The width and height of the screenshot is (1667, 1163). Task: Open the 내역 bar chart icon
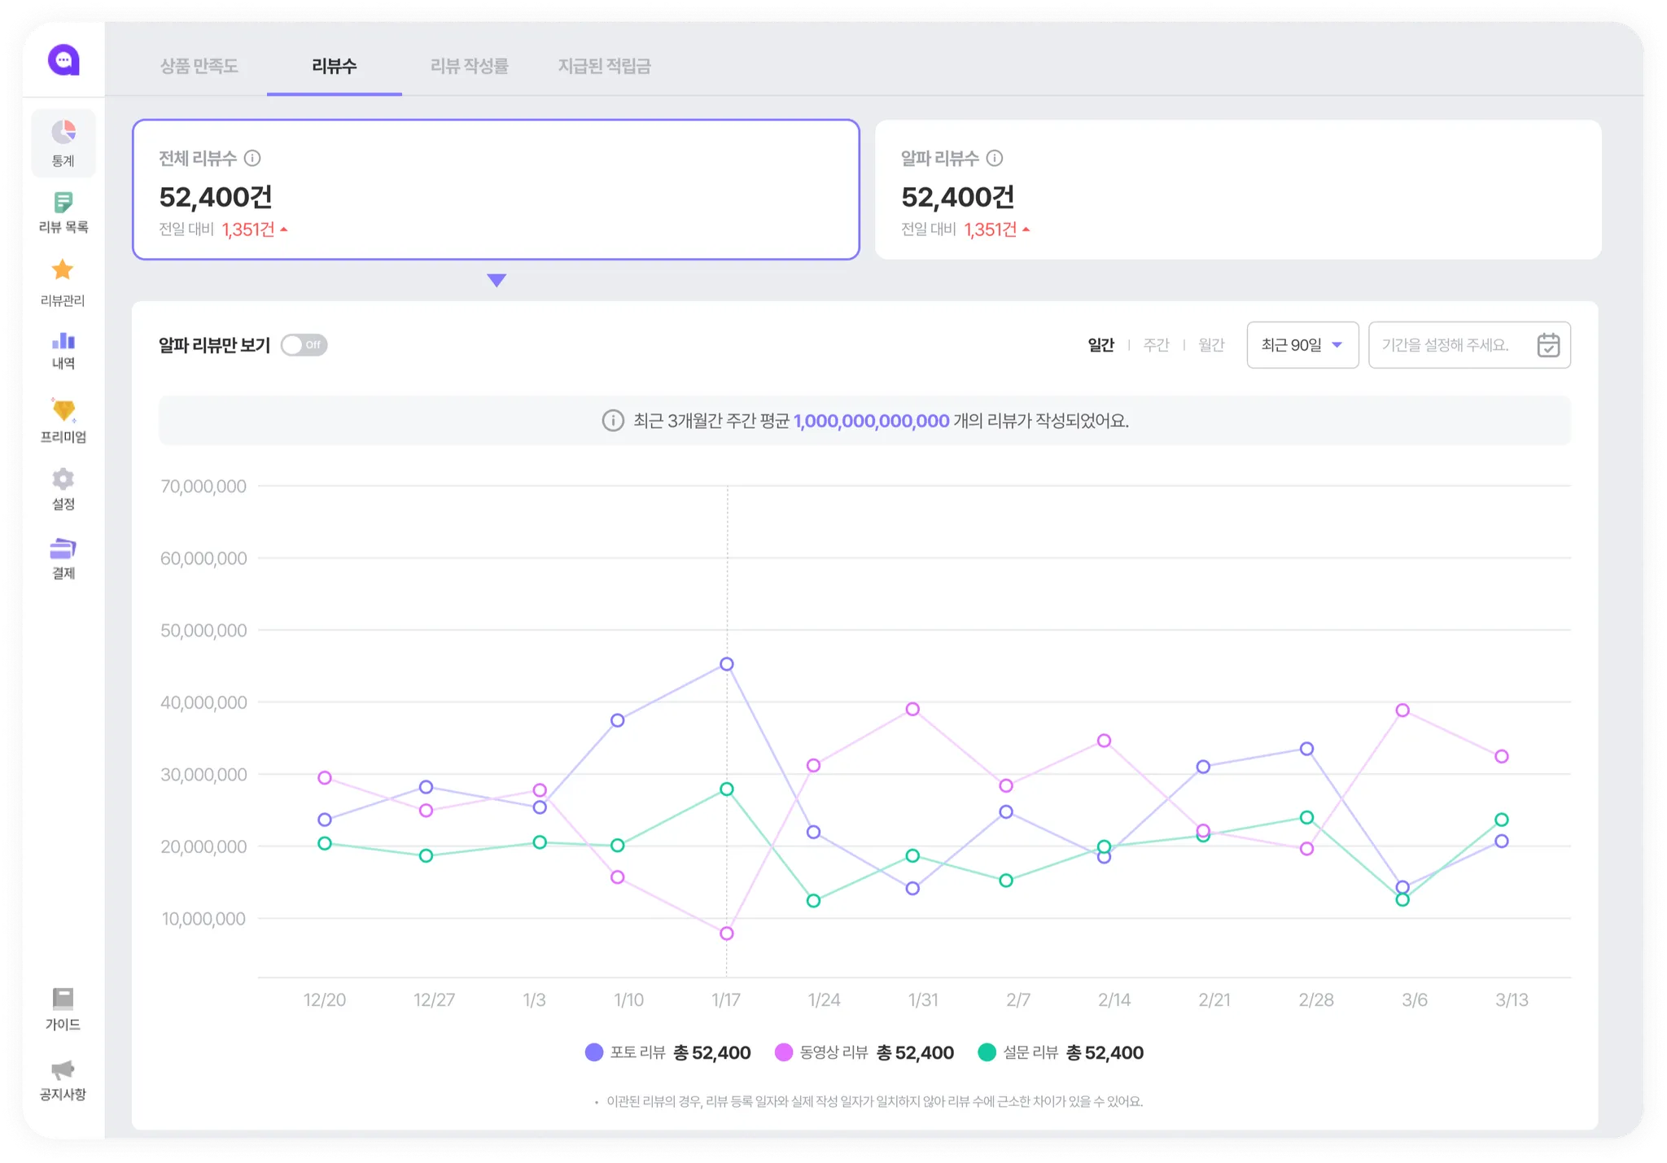(63, 341)
